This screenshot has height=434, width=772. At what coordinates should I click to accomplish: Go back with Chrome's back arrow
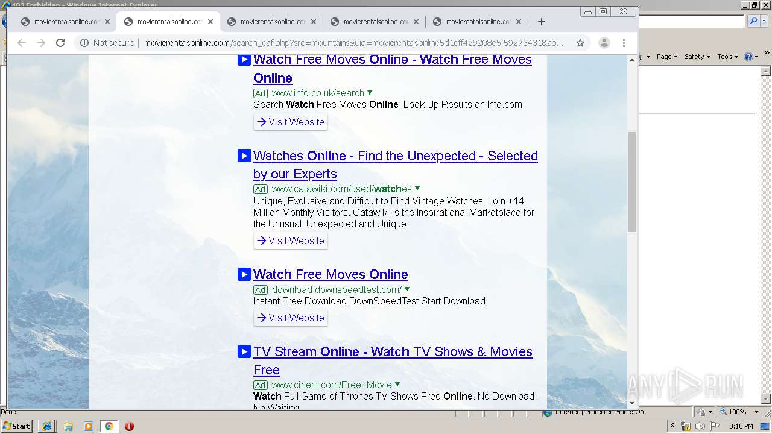point(22,43)
